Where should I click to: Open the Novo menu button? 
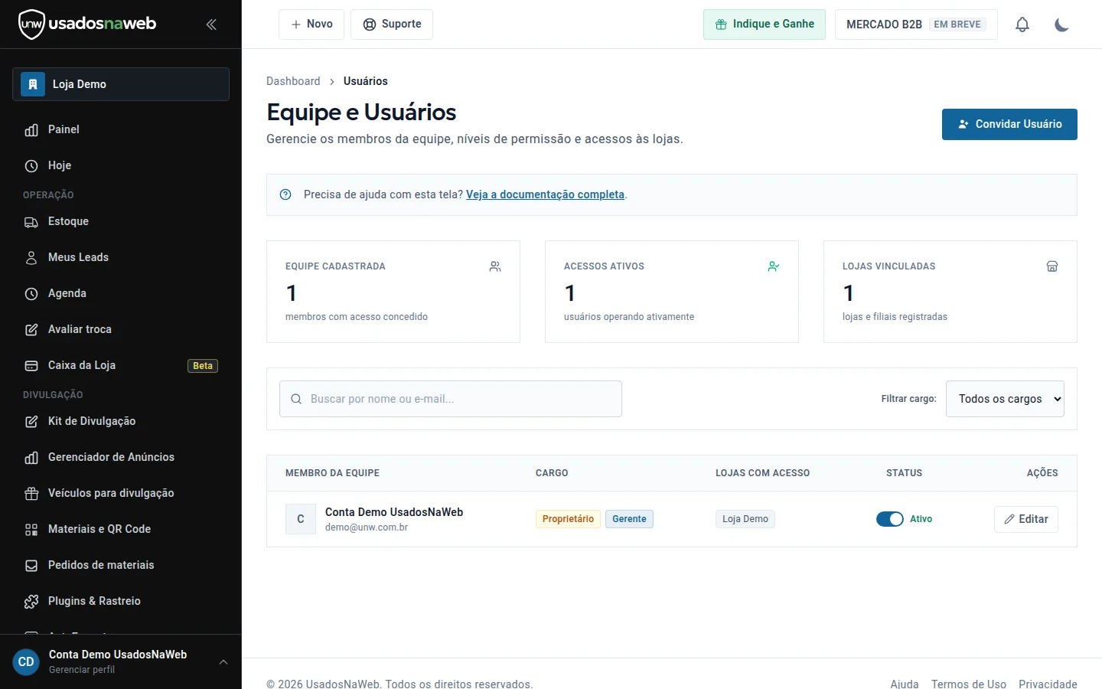pos(311,24)
